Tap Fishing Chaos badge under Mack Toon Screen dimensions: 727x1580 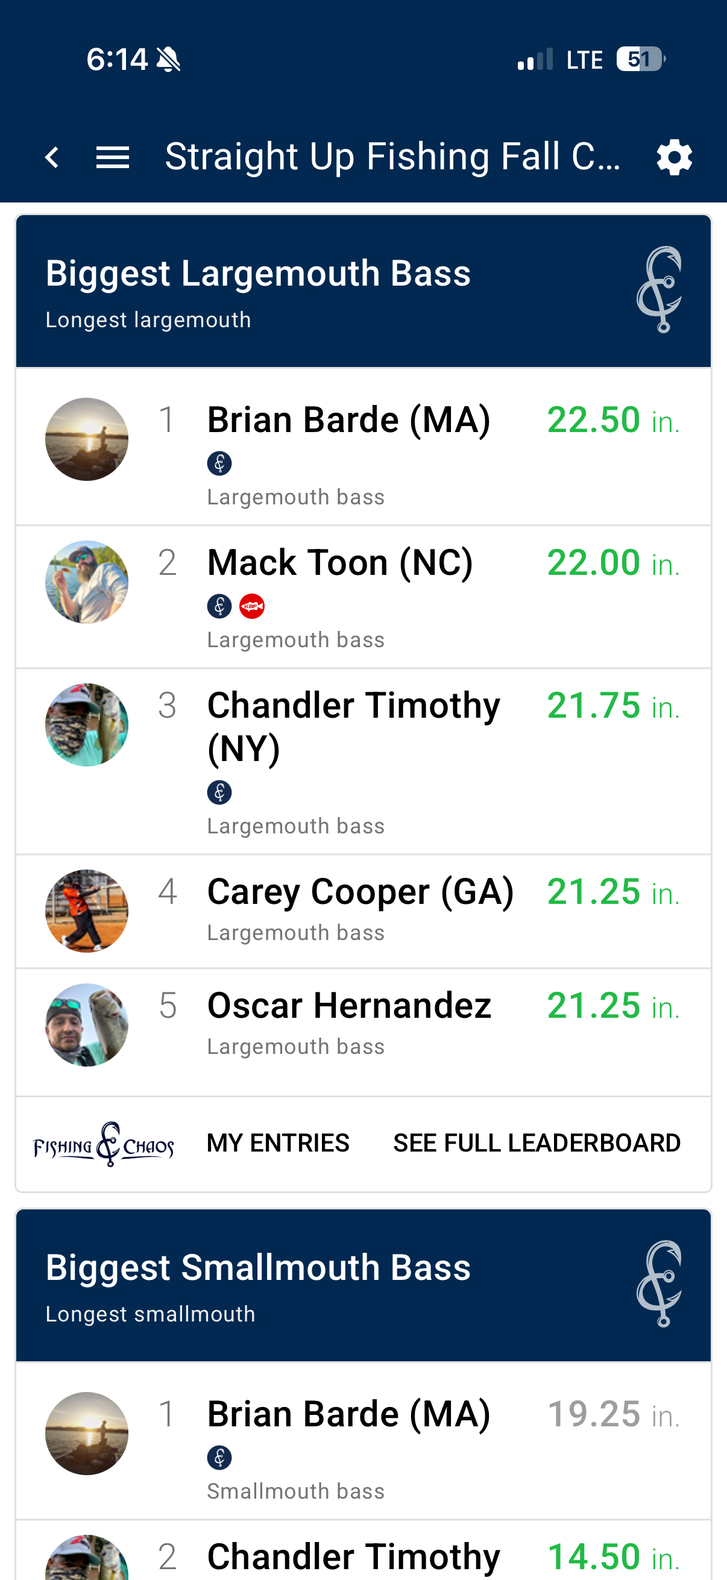point(219,606)
